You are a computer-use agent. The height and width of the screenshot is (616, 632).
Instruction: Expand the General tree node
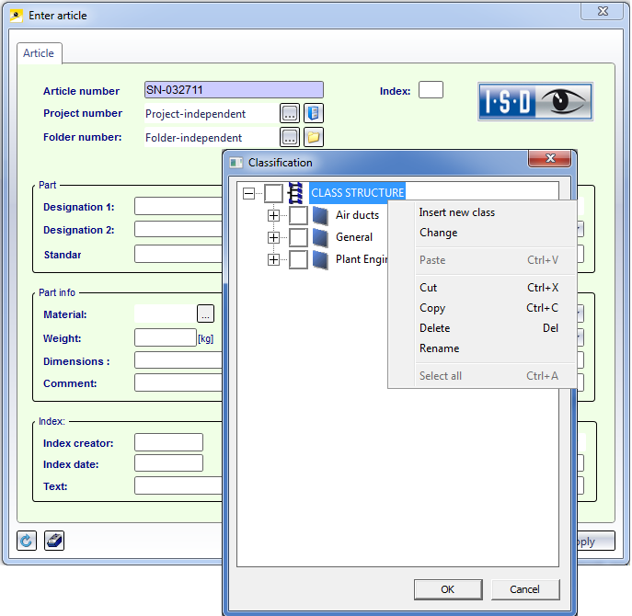(273, 237)
